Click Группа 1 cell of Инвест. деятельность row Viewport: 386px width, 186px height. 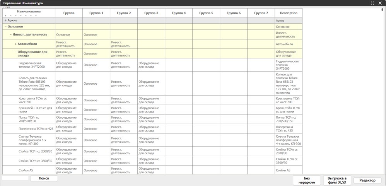(96, 35)
